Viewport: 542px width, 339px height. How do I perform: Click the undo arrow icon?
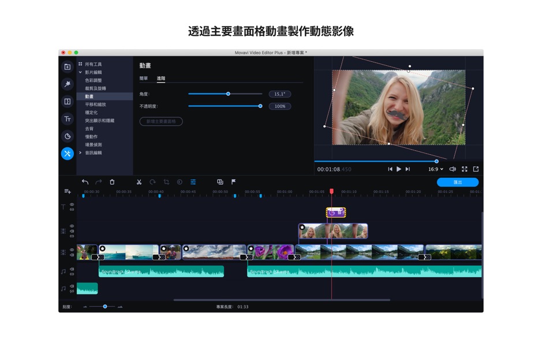coord(84,182)
